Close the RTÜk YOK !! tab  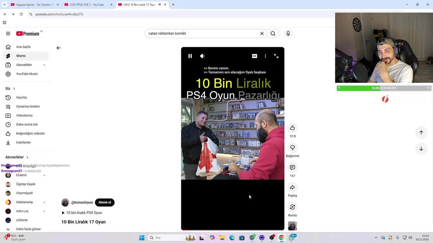tap(111, 5)
